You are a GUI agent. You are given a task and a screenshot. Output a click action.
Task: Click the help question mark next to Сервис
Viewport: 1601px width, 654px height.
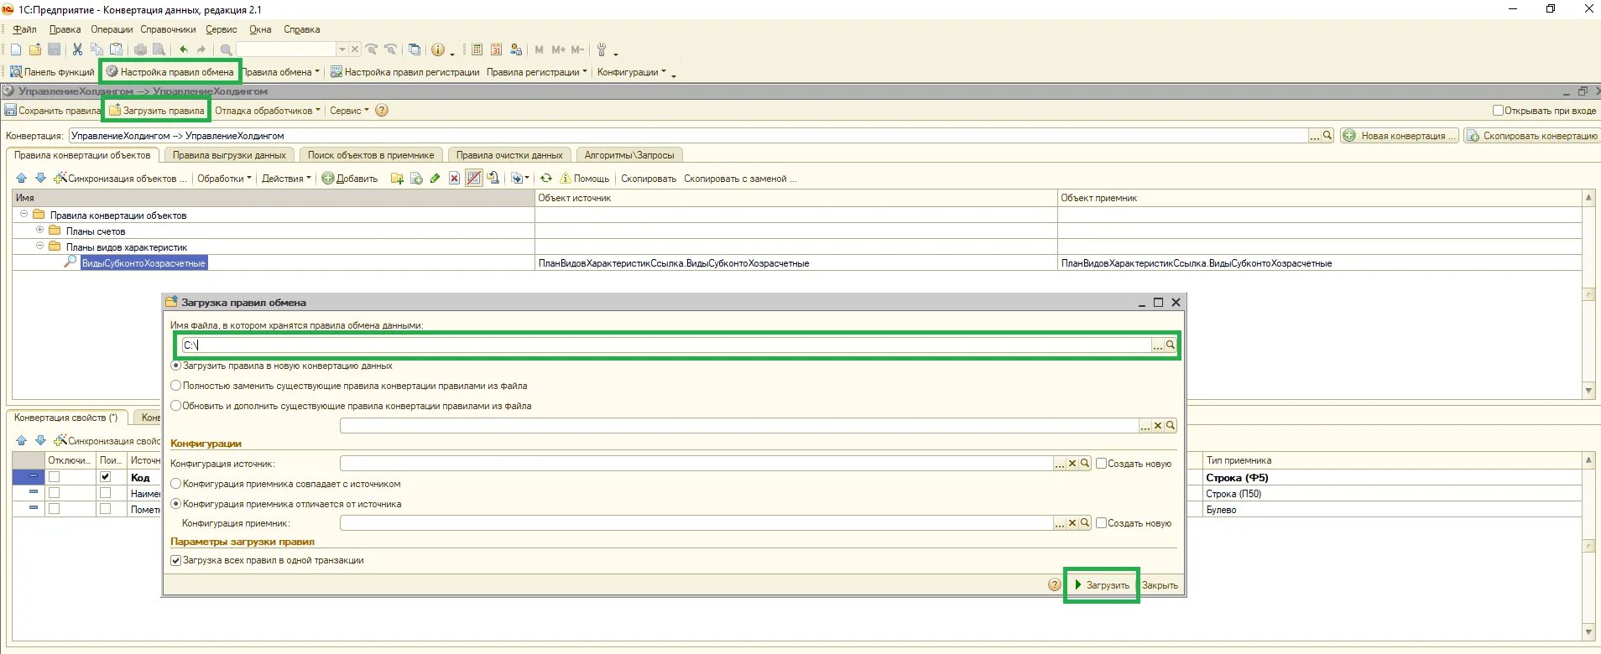382,110
